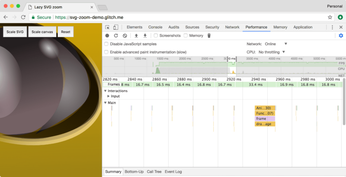Select the 16.9 ms frame
This screenshot has width=346, height=177.
tap(286, 84)
